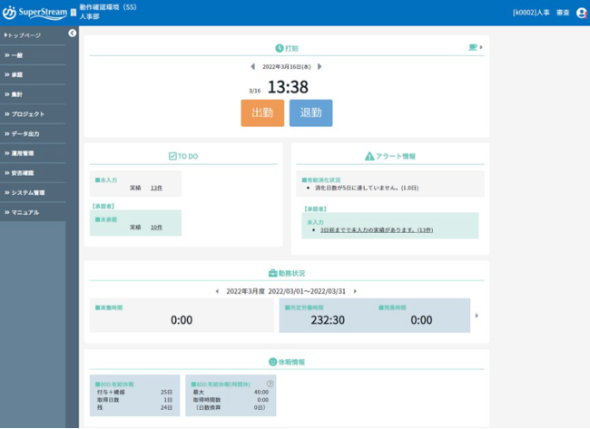590x429 pixels.
Task: Expand the システム管理 sidebar menu
Action: coord(33,192)
